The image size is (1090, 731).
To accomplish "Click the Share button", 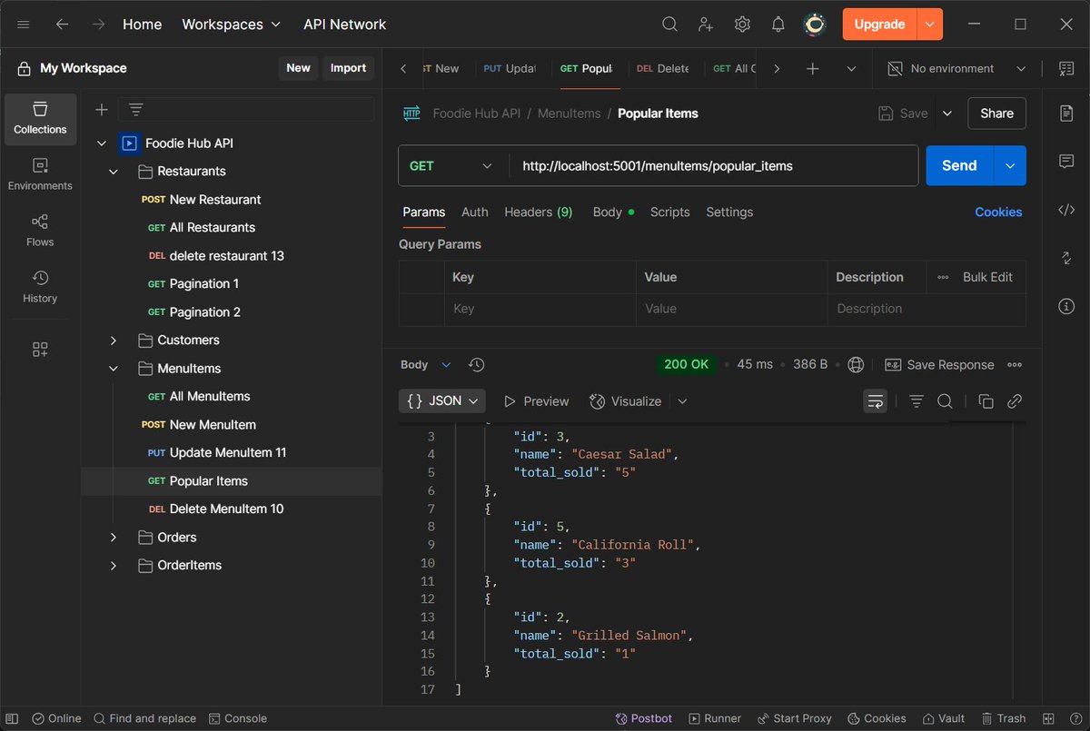I will click(996, 114).
